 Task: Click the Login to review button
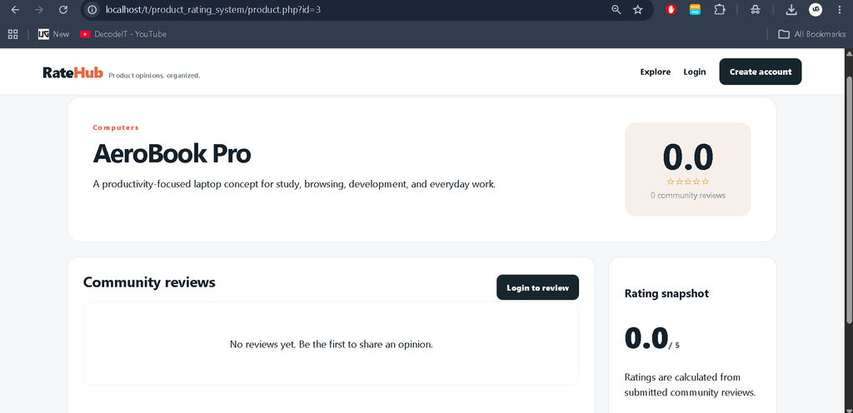[537, 287]
